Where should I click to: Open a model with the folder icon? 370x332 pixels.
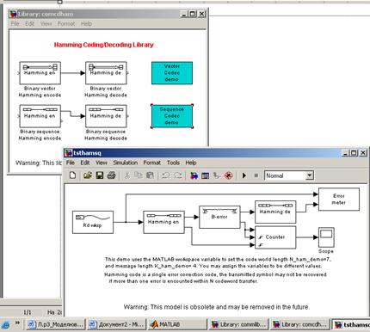tap(88, 175)
